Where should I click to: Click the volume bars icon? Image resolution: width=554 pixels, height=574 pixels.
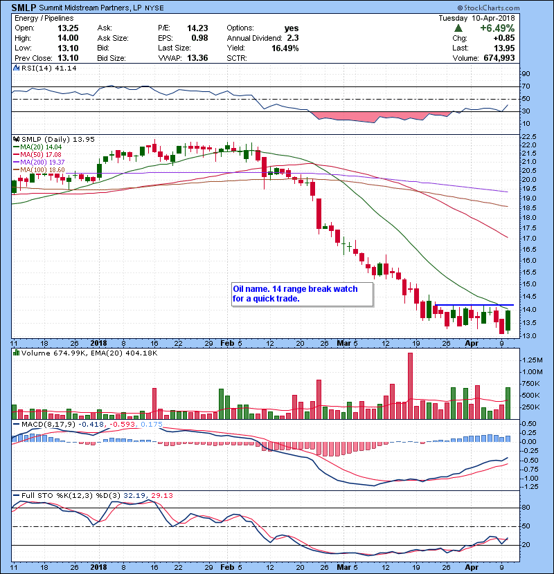(16, 353)
